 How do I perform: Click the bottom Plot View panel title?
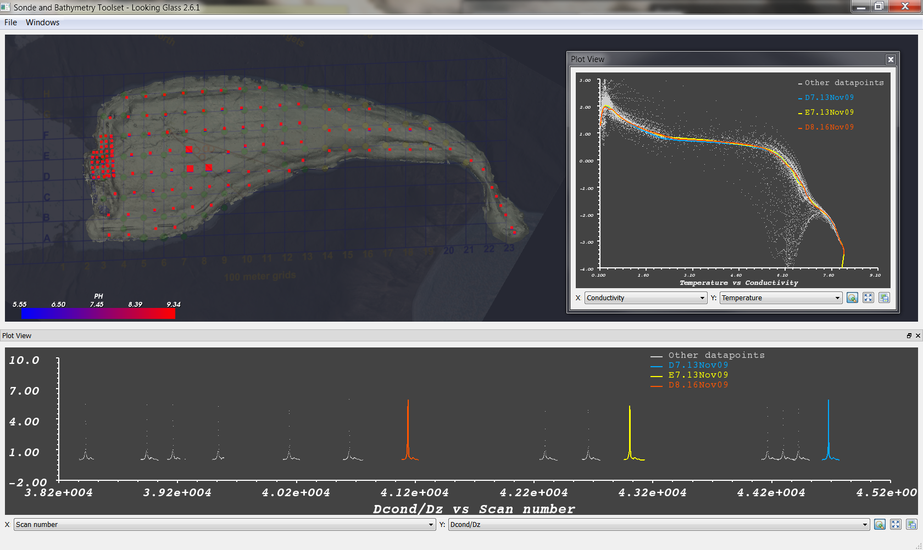(x=16, y=335)
